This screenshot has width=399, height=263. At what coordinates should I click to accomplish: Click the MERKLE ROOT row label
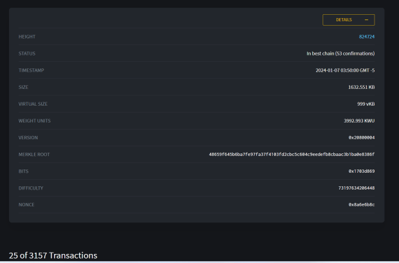[x=33, y=155]
